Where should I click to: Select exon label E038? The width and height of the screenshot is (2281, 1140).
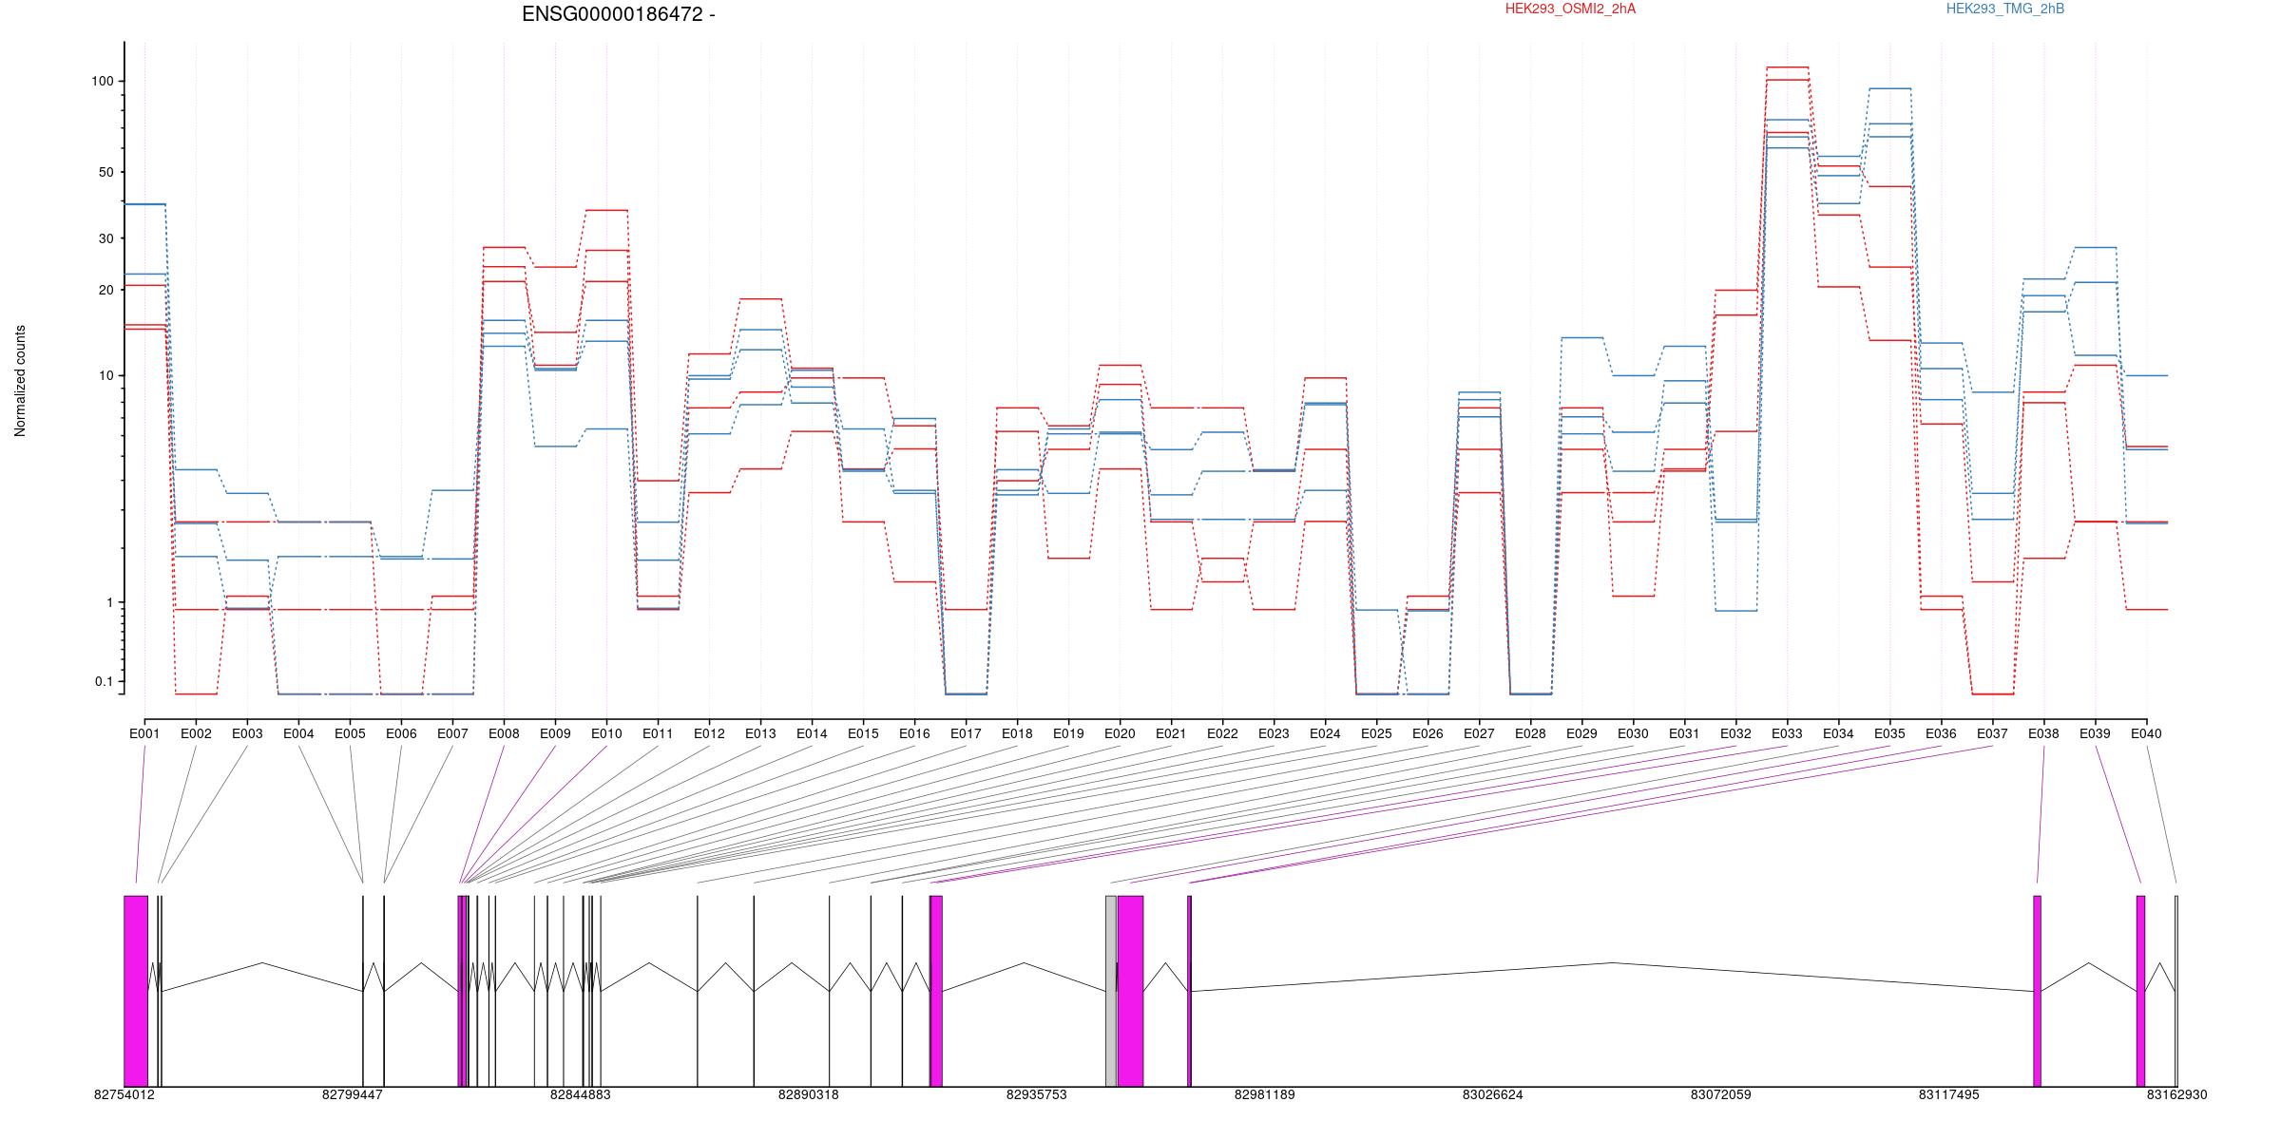click(x=2043, y=733)
